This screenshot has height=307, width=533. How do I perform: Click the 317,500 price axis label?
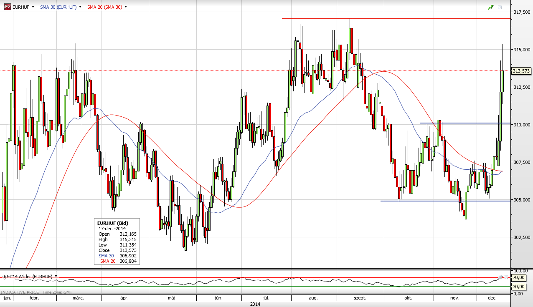(522, 12)
